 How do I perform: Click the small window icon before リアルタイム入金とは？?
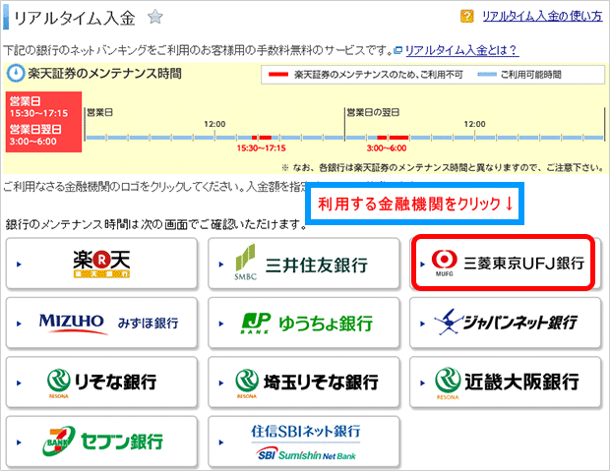(x=398, y=50)
